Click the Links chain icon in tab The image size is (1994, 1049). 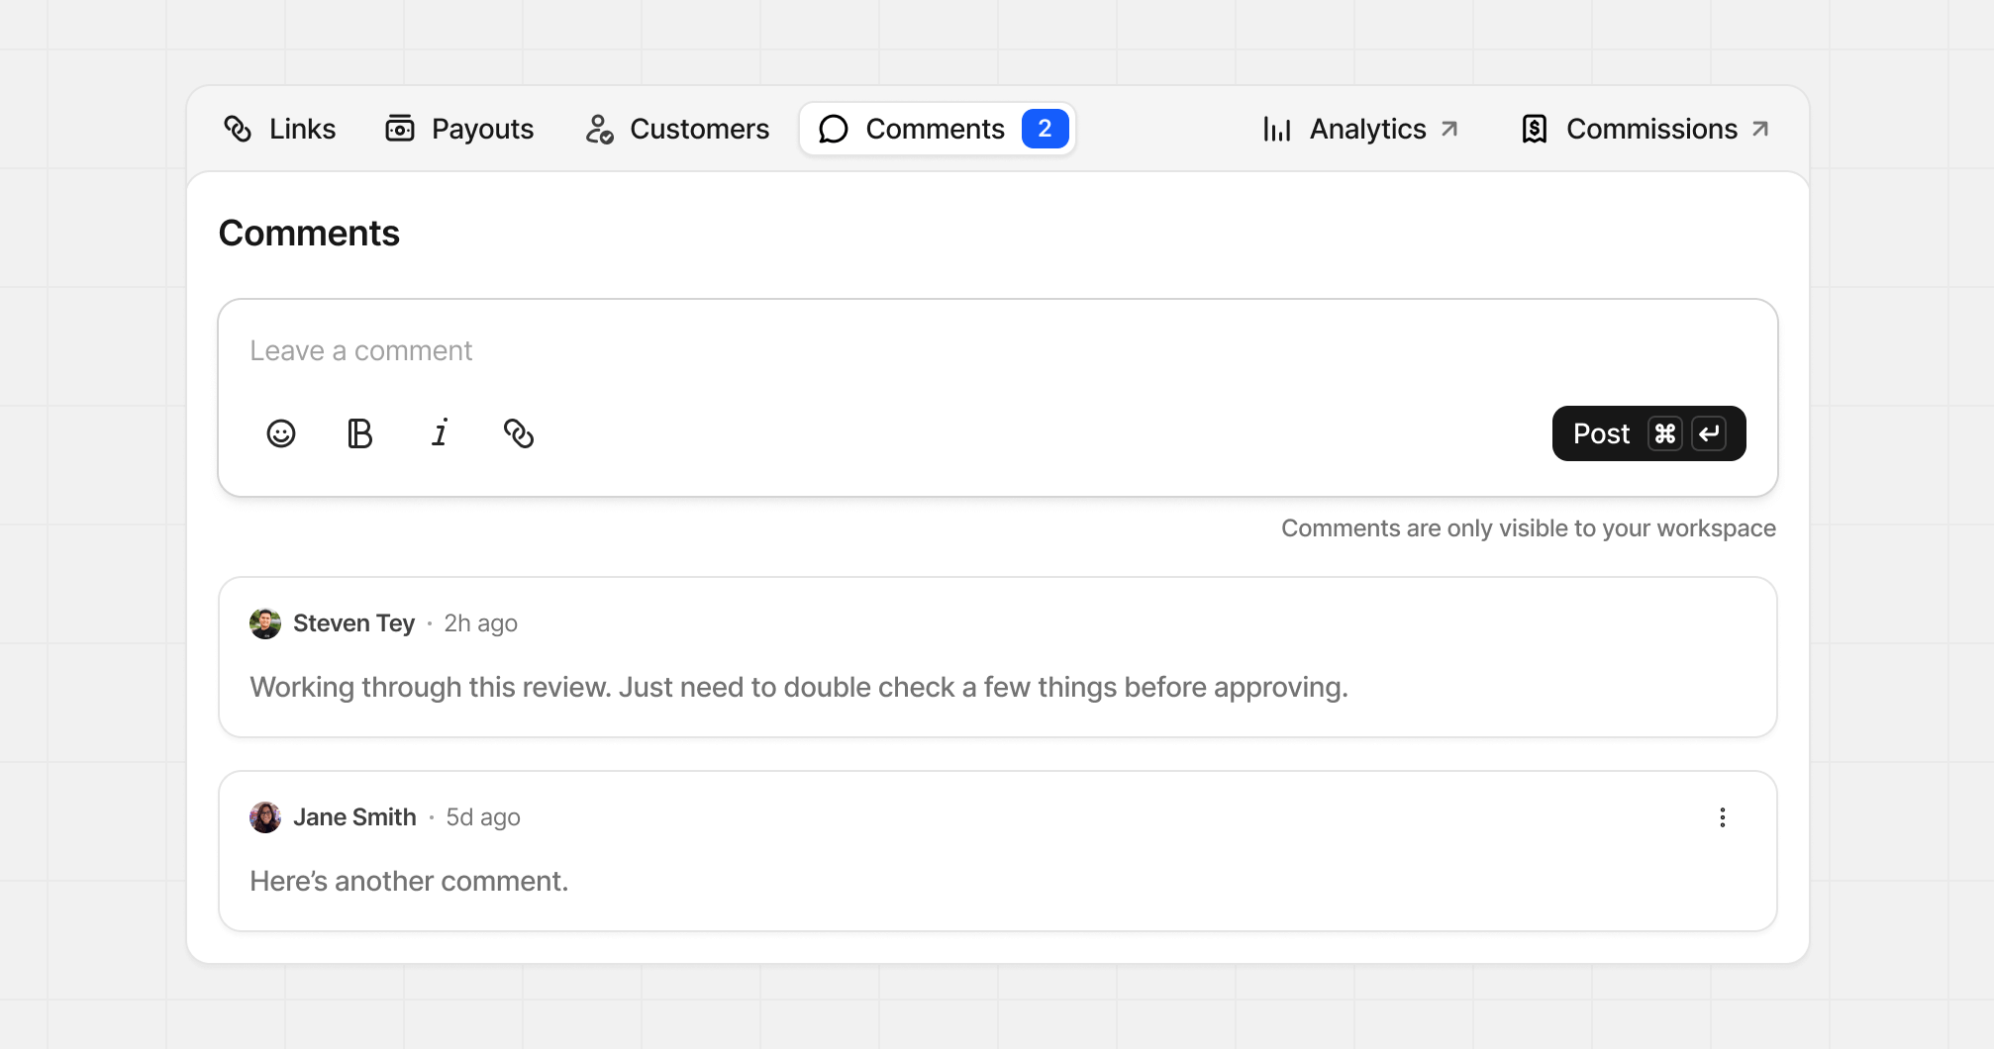(x=238, y=129)
